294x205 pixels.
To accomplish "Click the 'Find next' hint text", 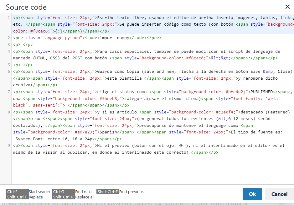I will (83, 192).
